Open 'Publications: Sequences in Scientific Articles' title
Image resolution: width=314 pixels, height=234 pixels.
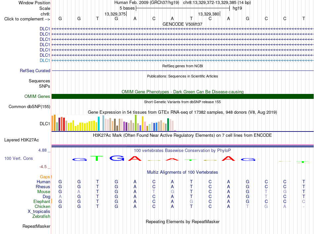coord(182,76)
